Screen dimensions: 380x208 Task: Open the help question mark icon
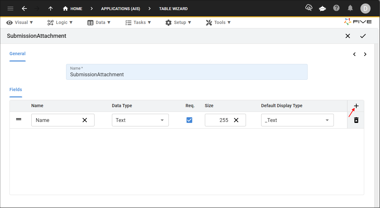pyautogui.click(x=336, y=8)
